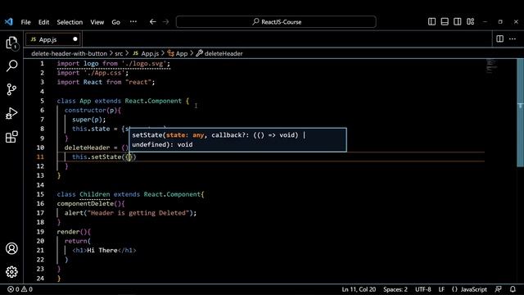Change end of line via LF
The height and width of the screenshot is (295, 524).
click(441, 289)
